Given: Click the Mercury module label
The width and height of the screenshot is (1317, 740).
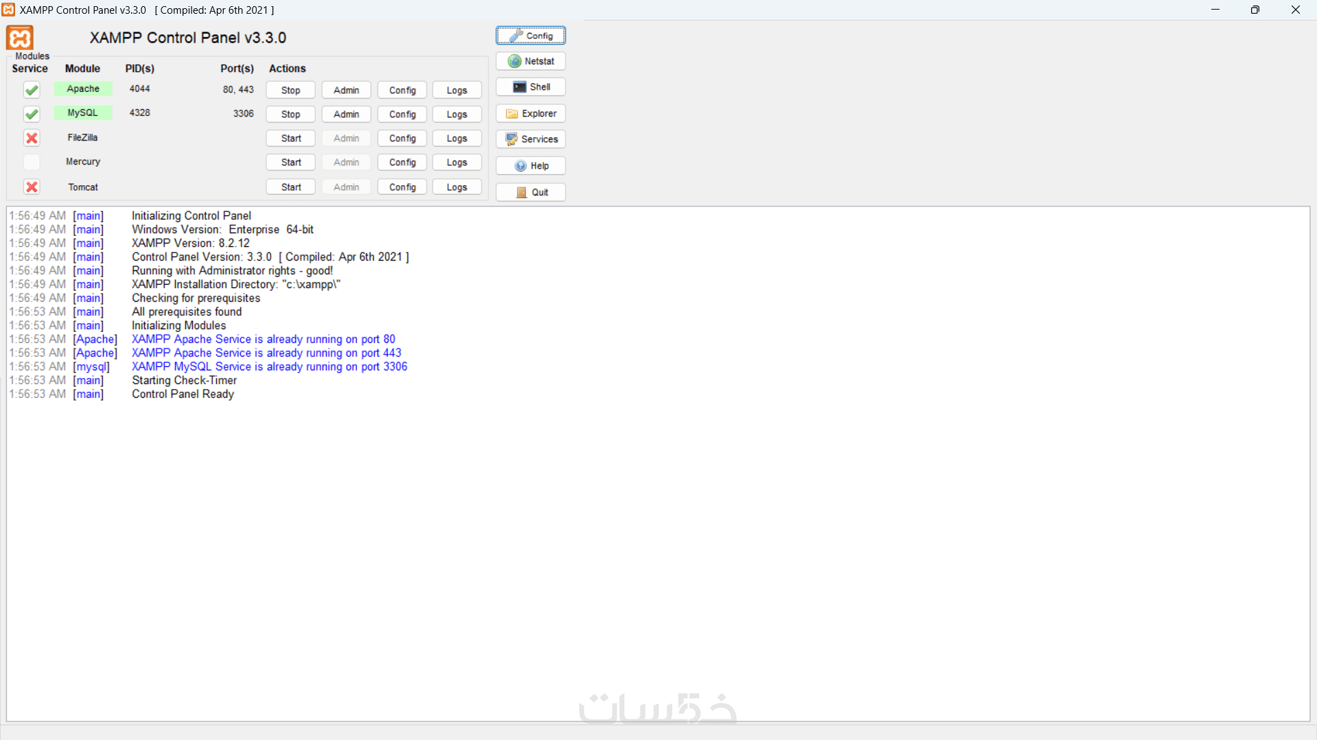Looking at the screenshot, I should coord(83,161).
